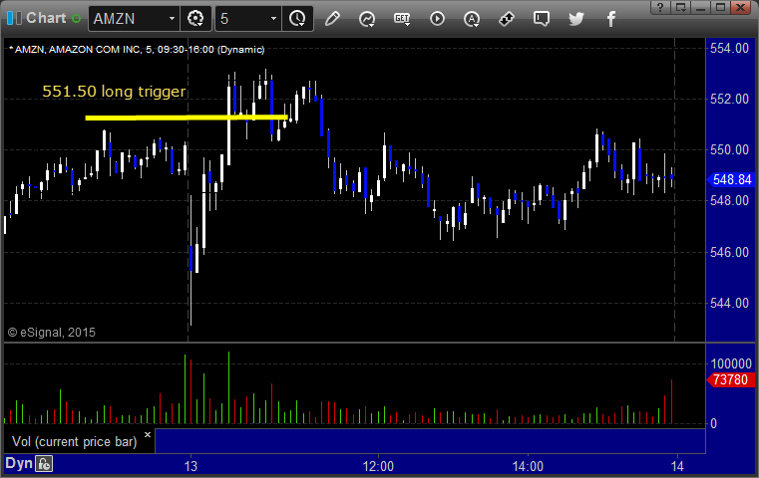Click the 12:00 time axis label
This screenshot has height=478, width=759.
tap(378, 466)
